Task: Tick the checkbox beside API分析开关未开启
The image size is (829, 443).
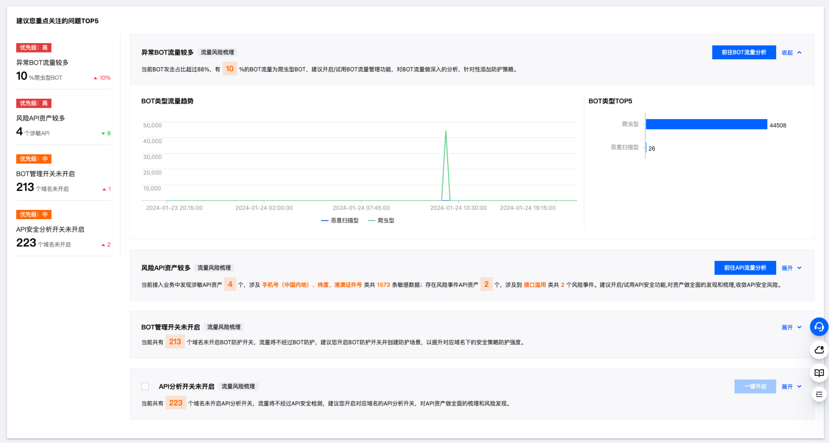Action: pyautogui.click(x=145, y=386)
